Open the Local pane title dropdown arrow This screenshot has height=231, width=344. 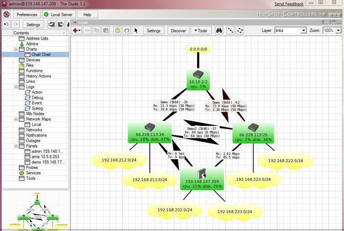coord(75,22)
